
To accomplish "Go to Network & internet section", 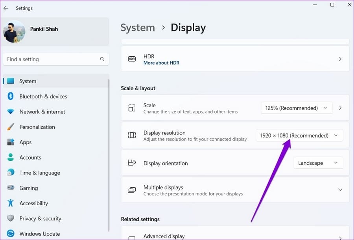I will click(42, 112).
